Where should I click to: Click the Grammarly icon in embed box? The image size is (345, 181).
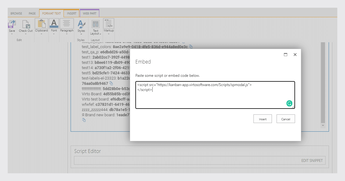tap(289, 103)
